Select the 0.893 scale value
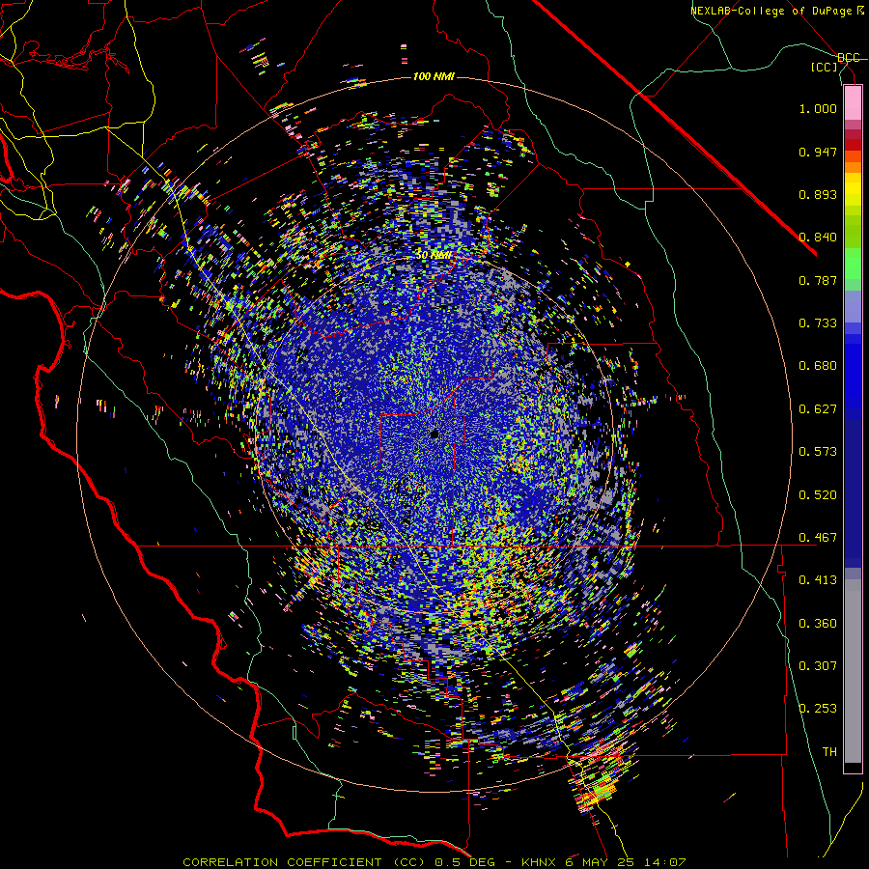Viewport: 869px width, 869px height. (x=818, y=194)
